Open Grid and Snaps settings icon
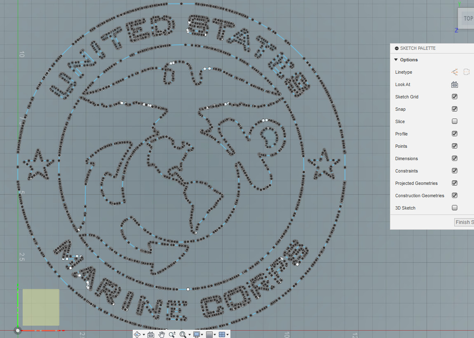Screen dimensions: 474x338 (x=209, y=334)
